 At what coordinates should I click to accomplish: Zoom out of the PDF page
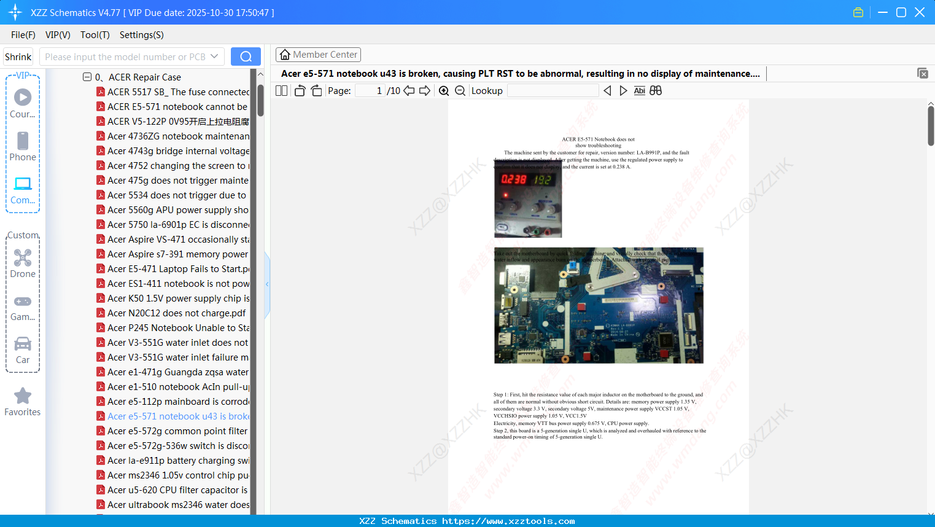point(460,91)
